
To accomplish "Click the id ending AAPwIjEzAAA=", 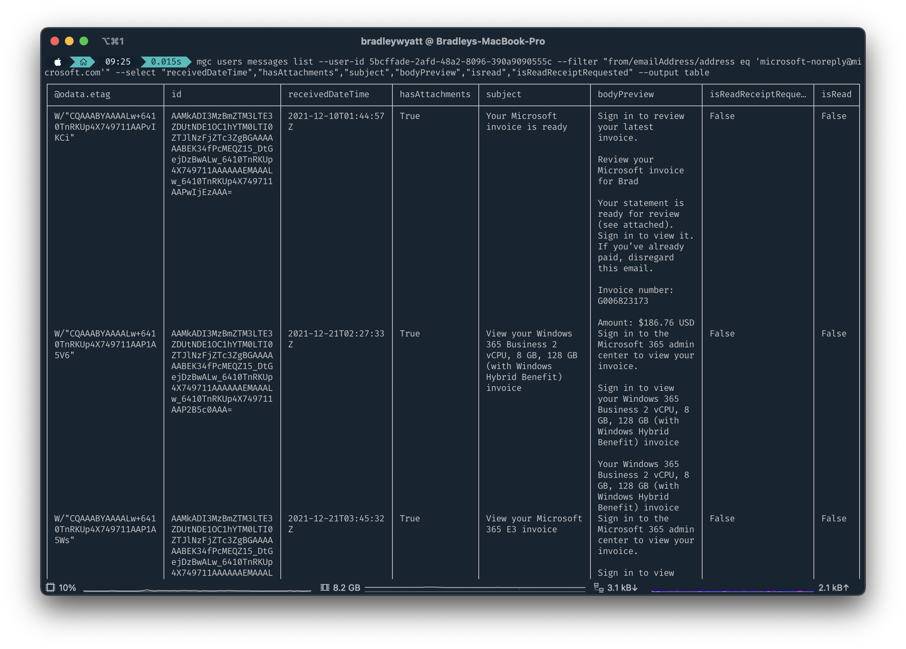I will [x=222, y=154].
